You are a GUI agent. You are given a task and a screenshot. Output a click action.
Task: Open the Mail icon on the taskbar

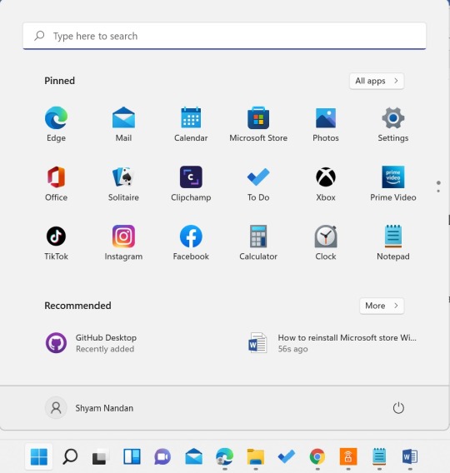coord(194,456)
